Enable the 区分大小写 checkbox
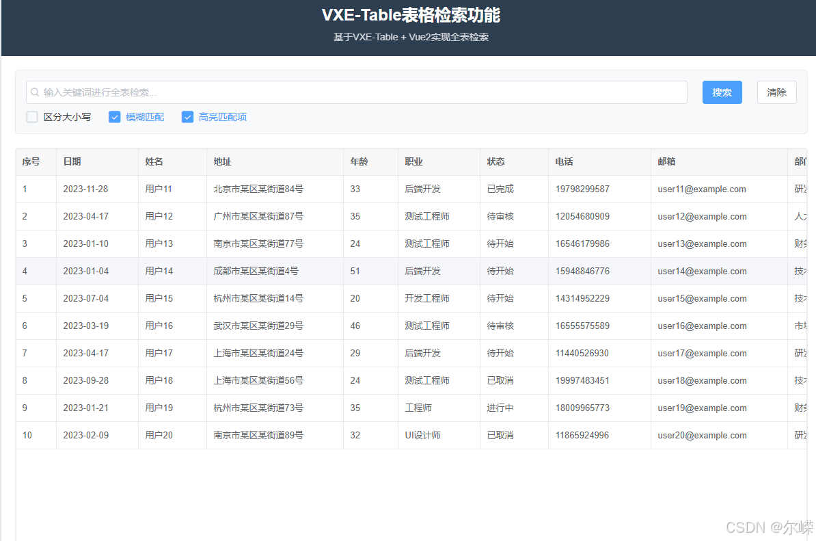This screenshot has width=816, height=541. pyautogui.click(x=31, y=116)
